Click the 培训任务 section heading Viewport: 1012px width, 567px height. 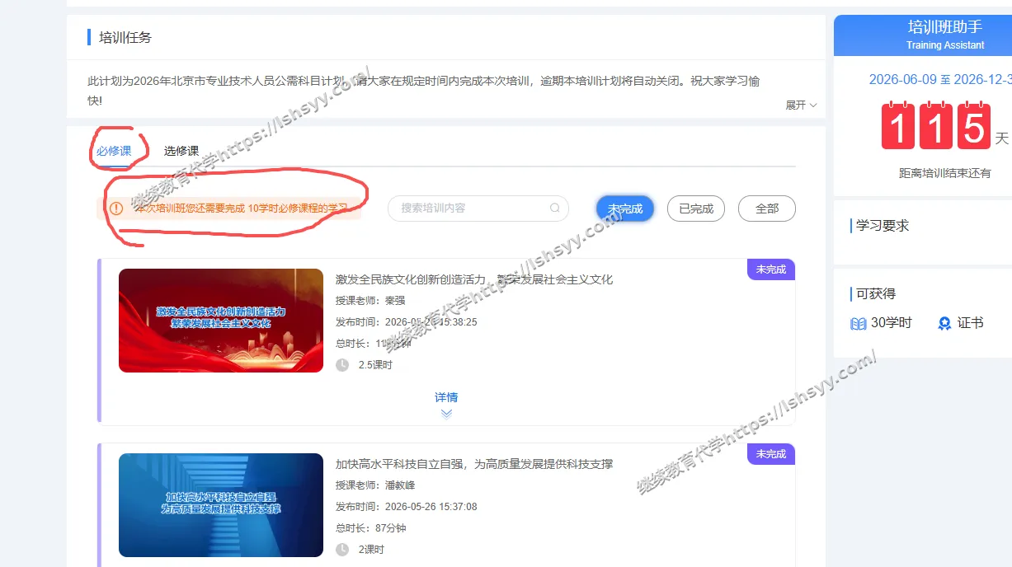click(125, 37)
